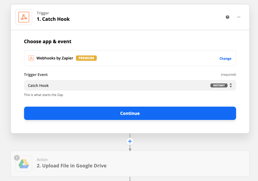This screenshot has height=181, width=258.
Task: Click the 'Trigger Event' field label
Action: point(36,75)
